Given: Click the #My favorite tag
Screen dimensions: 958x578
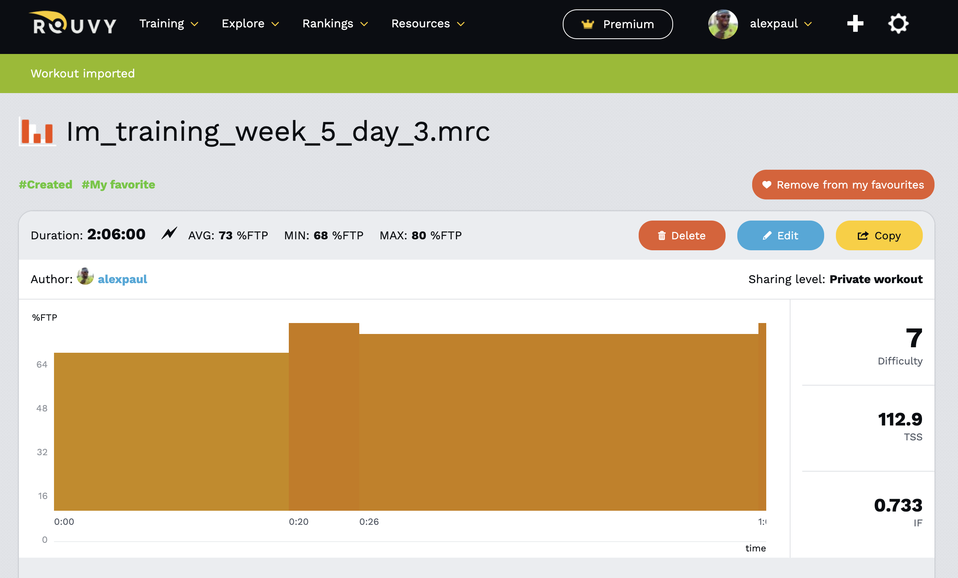Looking at the screenshot, I should click(x=118, y=185).
